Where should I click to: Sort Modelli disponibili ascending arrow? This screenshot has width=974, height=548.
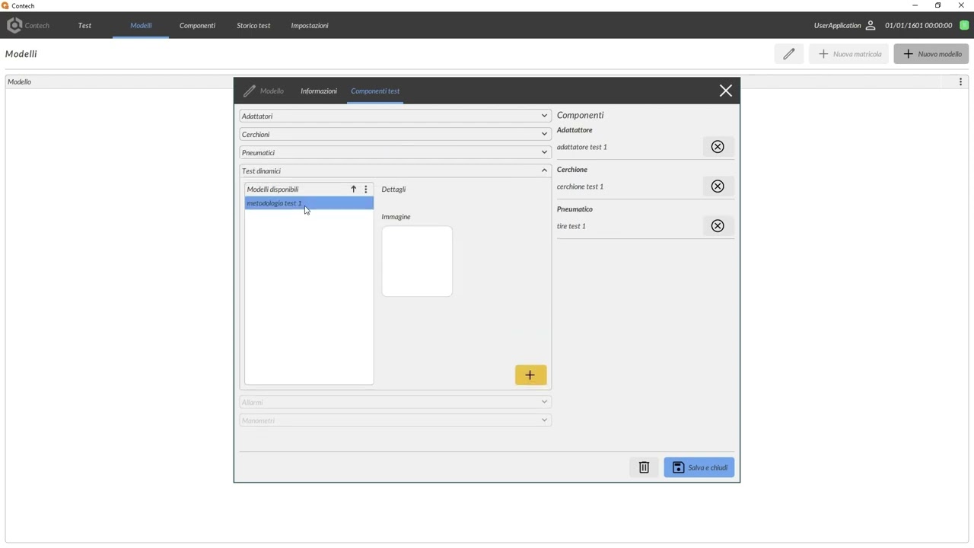click(x=353, y=189)
